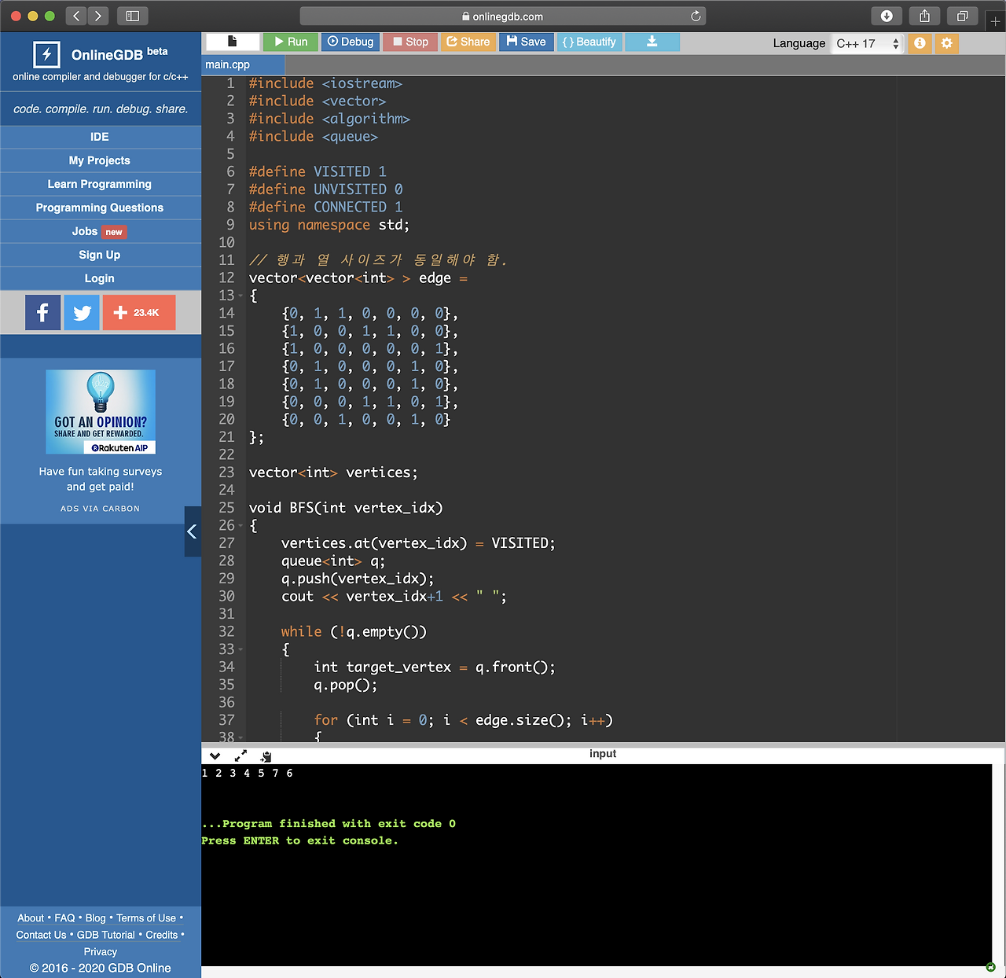Download the code file

652,42
